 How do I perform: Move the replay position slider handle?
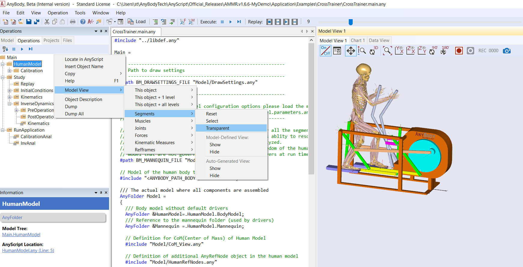(351, 22)
